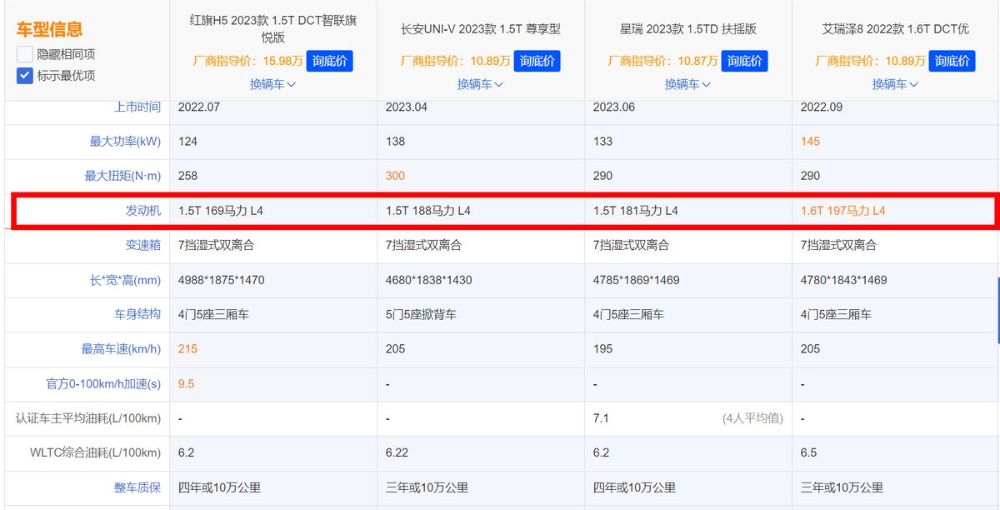Click the 发动机 row label
This screenshot has height=510, width=1000.
click(143, 211)
